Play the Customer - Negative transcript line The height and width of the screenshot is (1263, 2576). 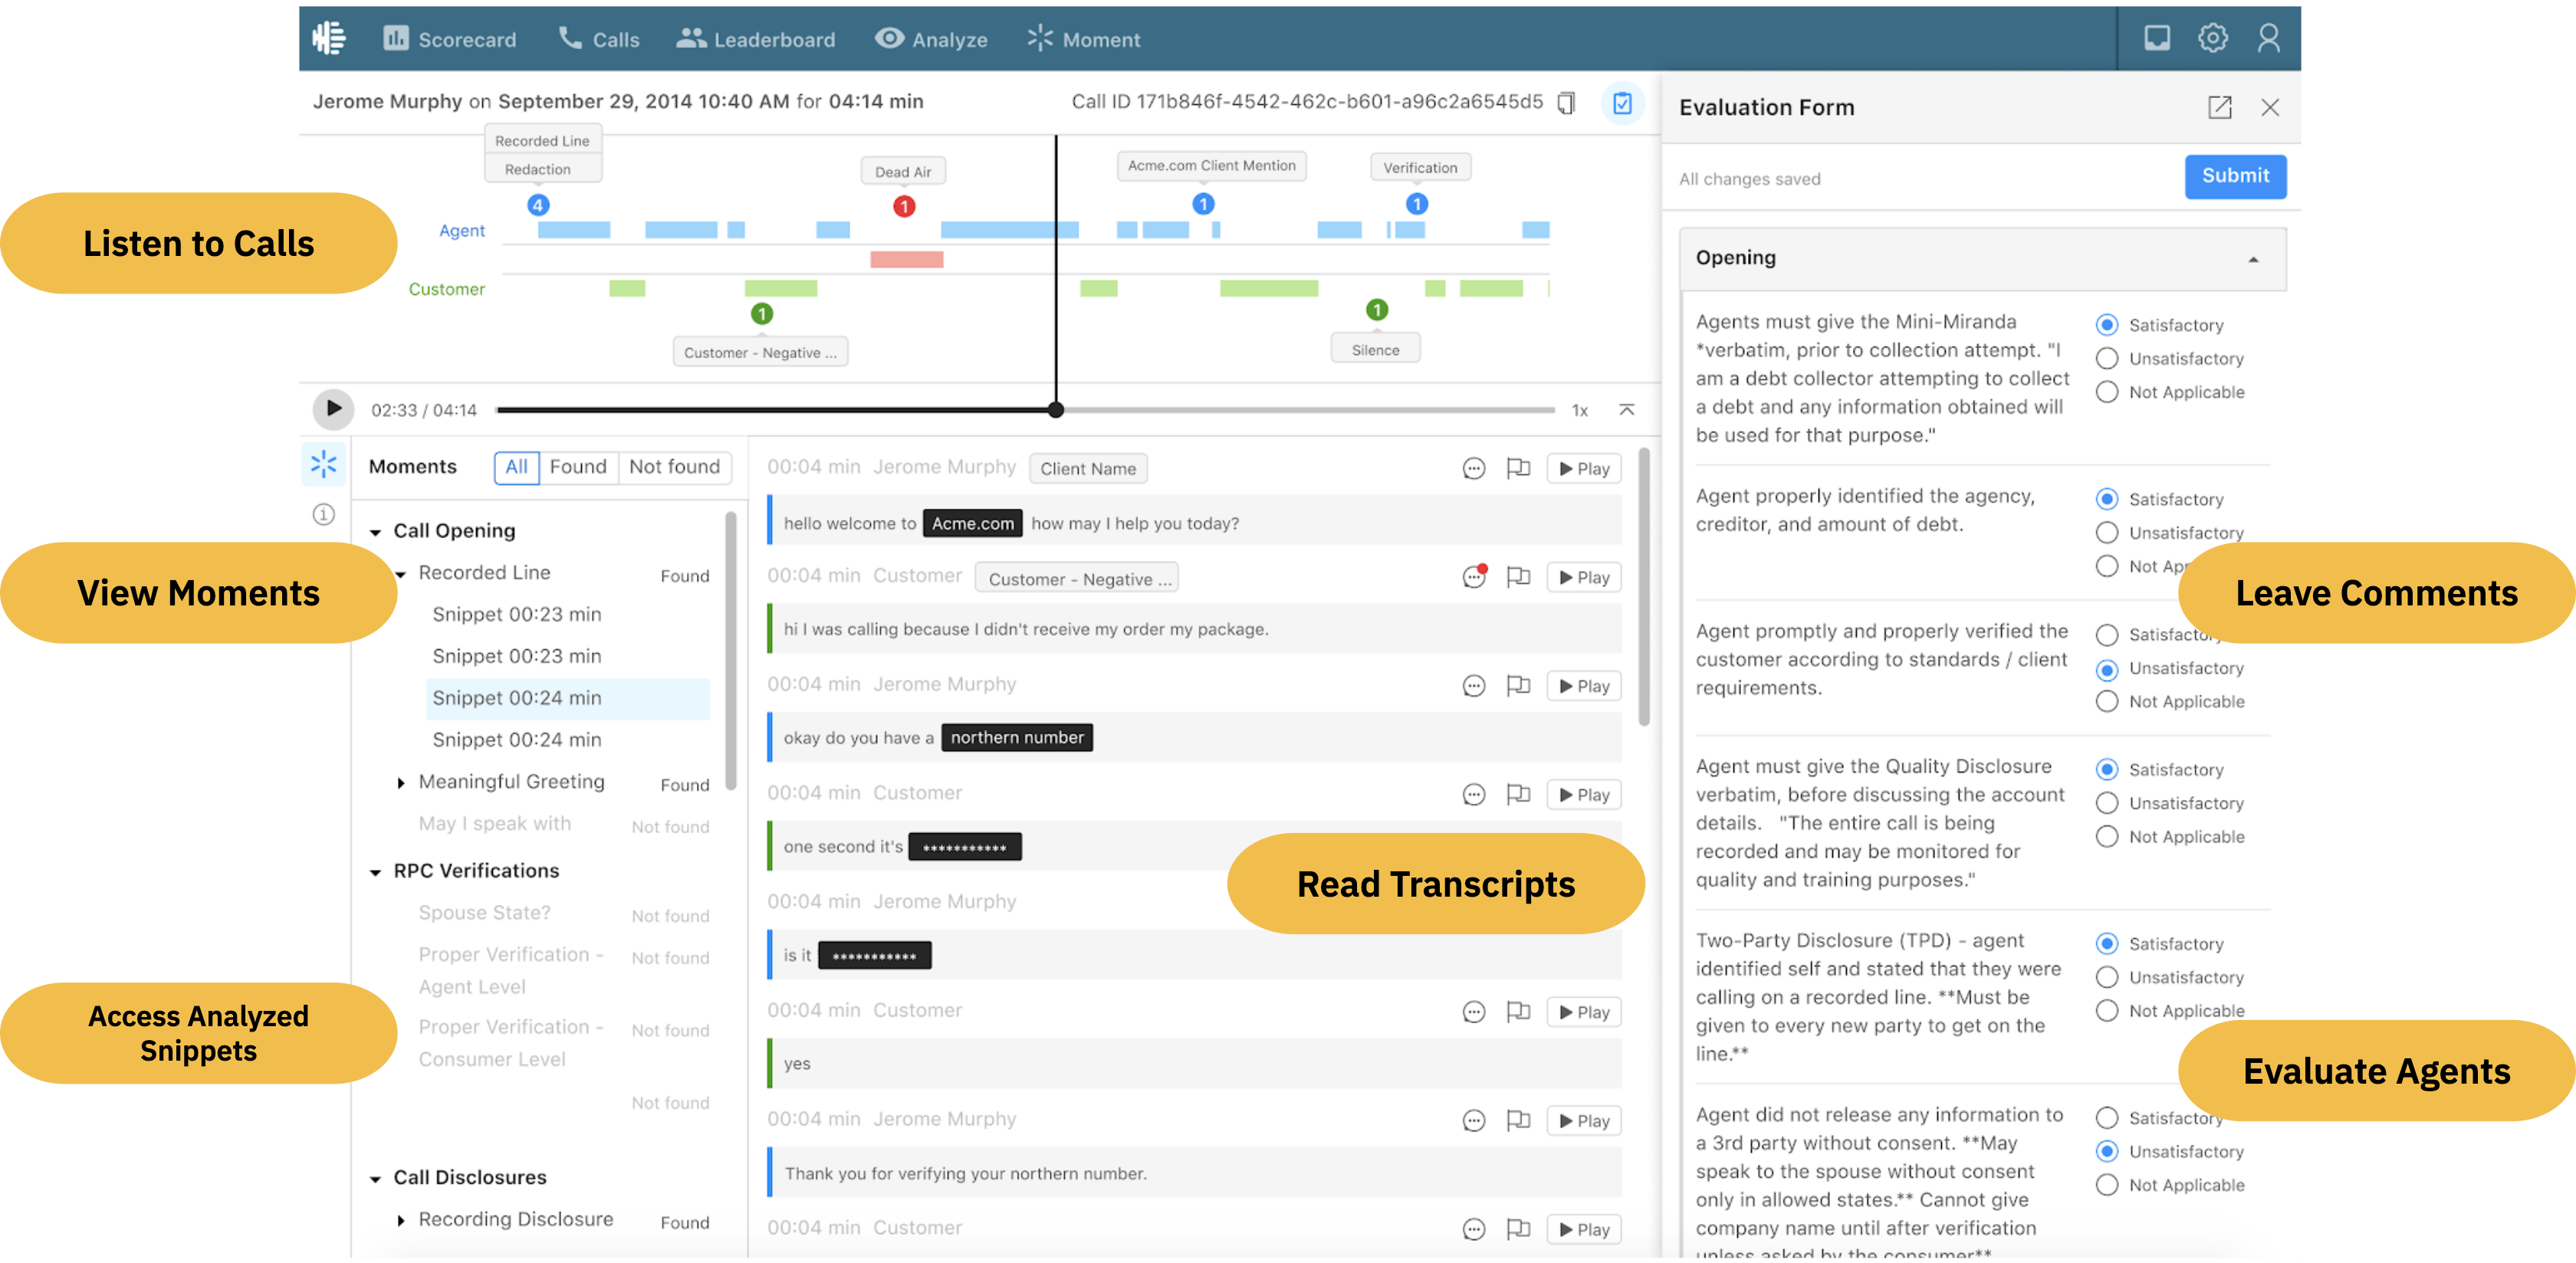click(1583, 578)
